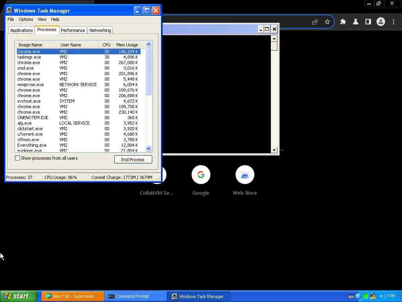The height and width of the screenshot is (302, 402).
Task: Click the process list scroll up arrow
Action: [x=148, y=44]
